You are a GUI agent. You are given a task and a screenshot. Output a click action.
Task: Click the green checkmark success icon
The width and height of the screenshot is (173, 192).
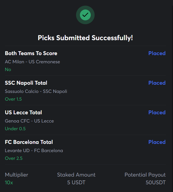point(85,15)
